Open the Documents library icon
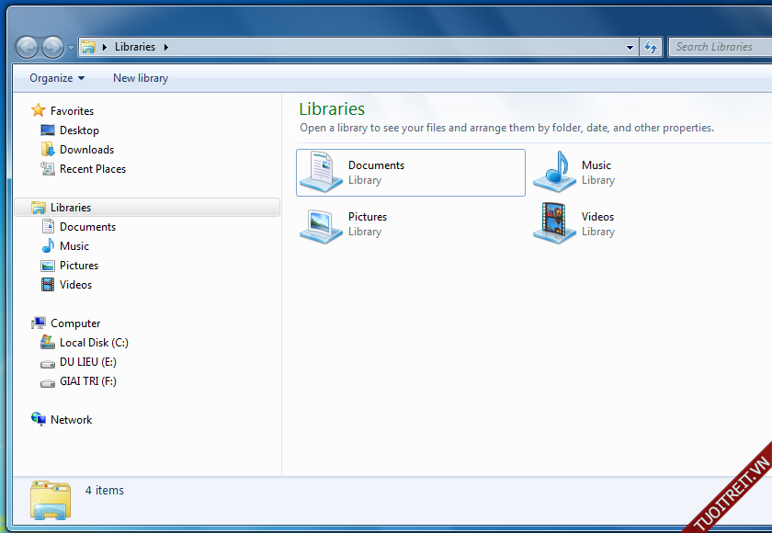 click(x=321, y=173)
